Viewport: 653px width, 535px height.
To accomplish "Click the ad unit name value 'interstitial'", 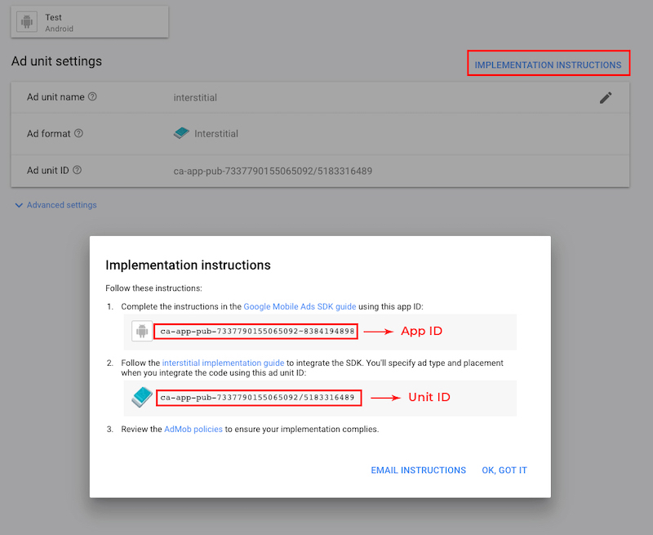I will [x=195, y=97].
